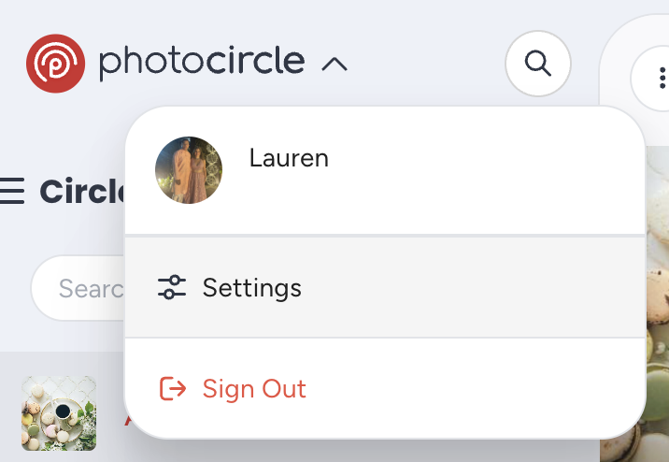
Task: Click the red Sign Out arrow icon
Action: (x=173, y=388)
